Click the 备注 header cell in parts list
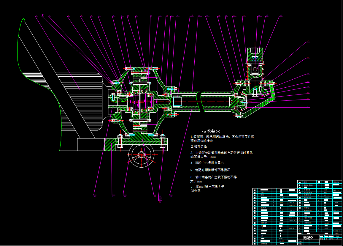This screenshot has width=343, height=246. (337, 234)
